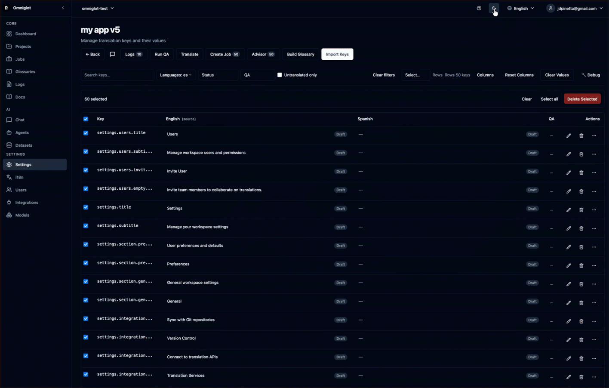Enable the 'Untranslated only' checkbox
609x388 pixels.
tap(280, 75)
